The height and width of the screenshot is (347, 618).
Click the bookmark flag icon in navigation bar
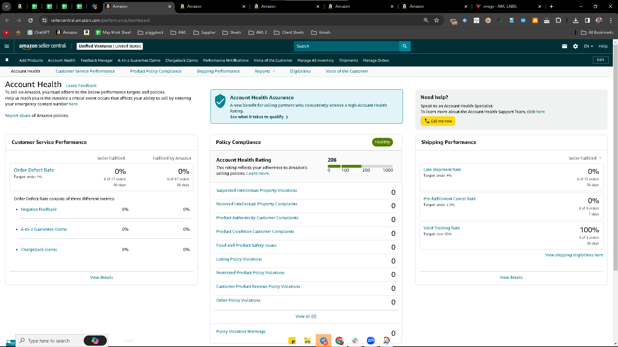coord(7,60)
